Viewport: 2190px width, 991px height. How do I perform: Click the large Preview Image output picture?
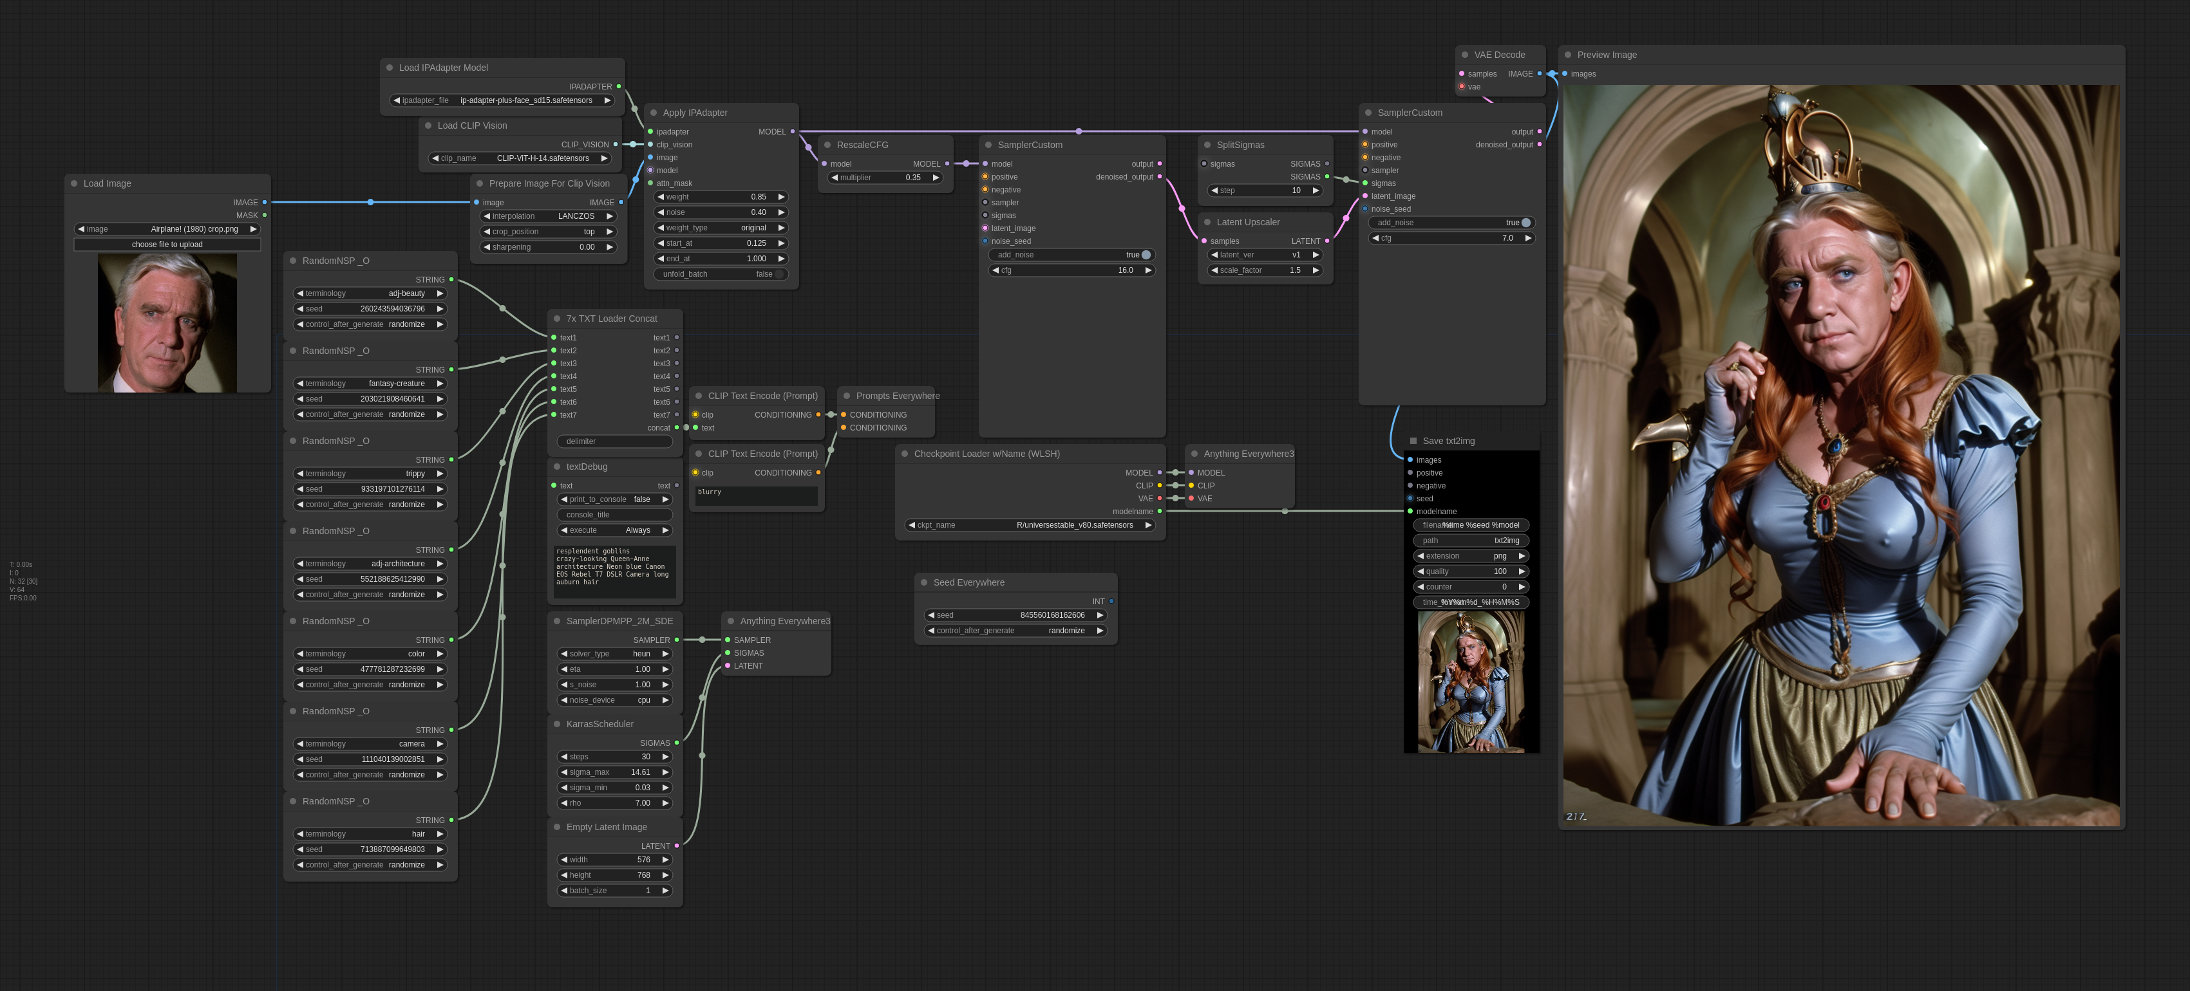[x=1842, y=456]
